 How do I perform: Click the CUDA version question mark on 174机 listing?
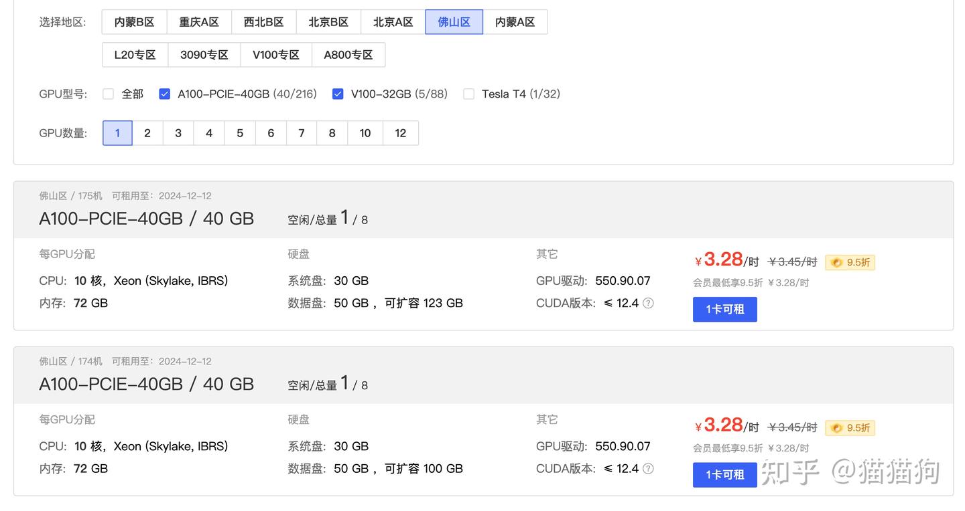pos(647,469)
